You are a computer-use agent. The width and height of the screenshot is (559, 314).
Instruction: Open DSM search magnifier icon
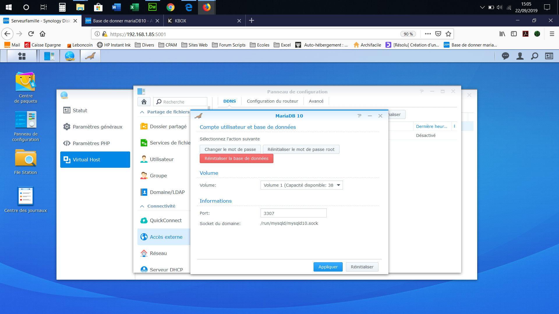click(x=535, y=56)
